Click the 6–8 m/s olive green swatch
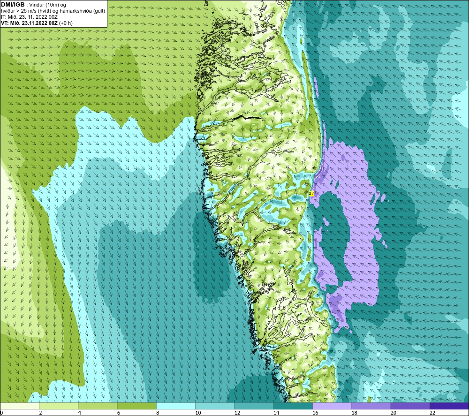This screenshot has width=469, height=416. click(x=136, y=406)
